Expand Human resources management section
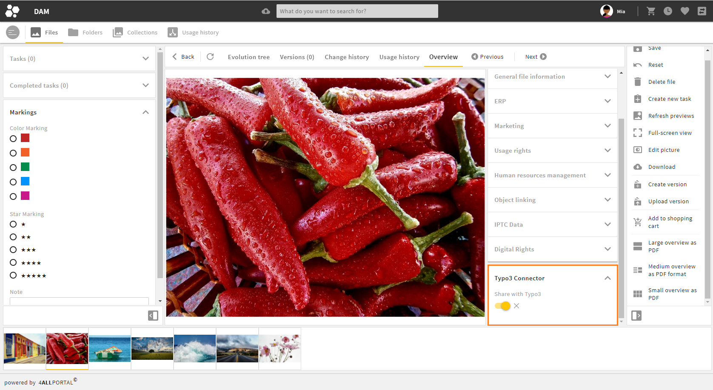Image resolution: width=713 pixels, height=390 pixels. (x=552, y=175)
